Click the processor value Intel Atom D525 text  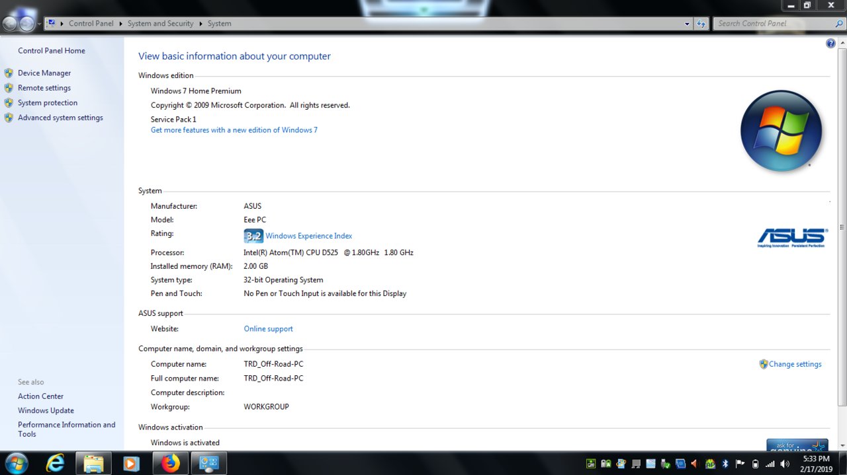[328, 253]
